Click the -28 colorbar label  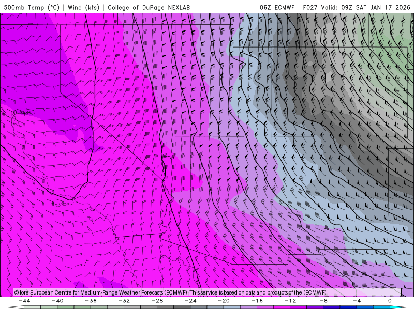157,301
